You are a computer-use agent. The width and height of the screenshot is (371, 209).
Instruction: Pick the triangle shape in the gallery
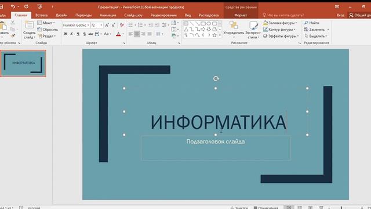(x=186, y=30)
